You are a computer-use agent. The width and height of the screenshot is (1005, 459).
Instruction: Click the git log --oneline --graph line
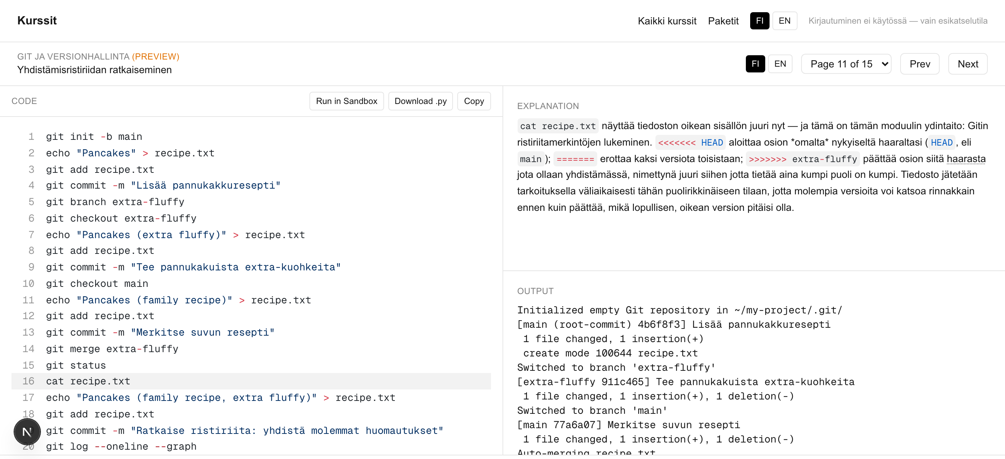coord(251,446)
